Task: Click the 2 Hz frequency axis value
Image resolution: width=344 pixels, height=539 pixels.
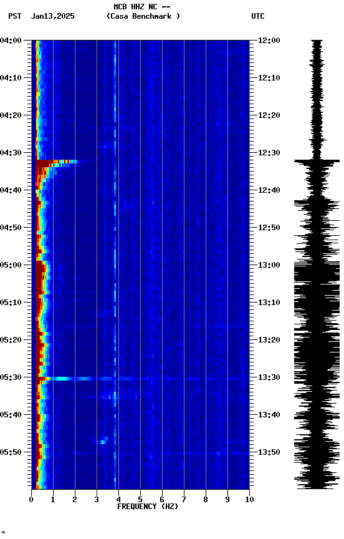Action: pyautogui.click(x=75, y=500)
